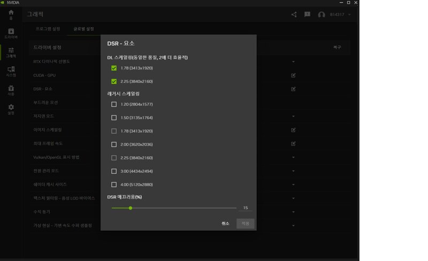Expand account menu arrow beside 814317
This screenshot has height=261, width=428.
click(x=349, y=14)
